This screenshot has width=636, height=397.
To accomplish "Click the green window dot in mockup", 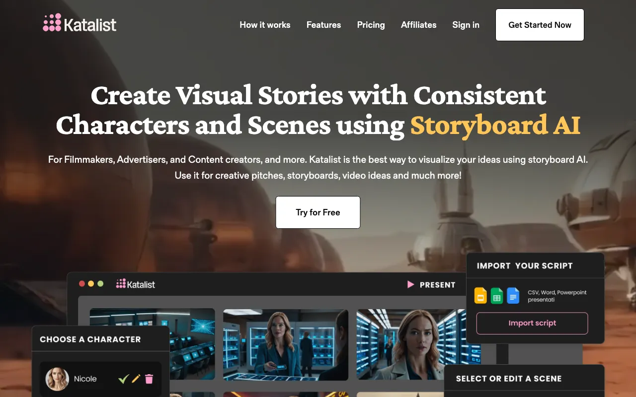I will (100, 284).
